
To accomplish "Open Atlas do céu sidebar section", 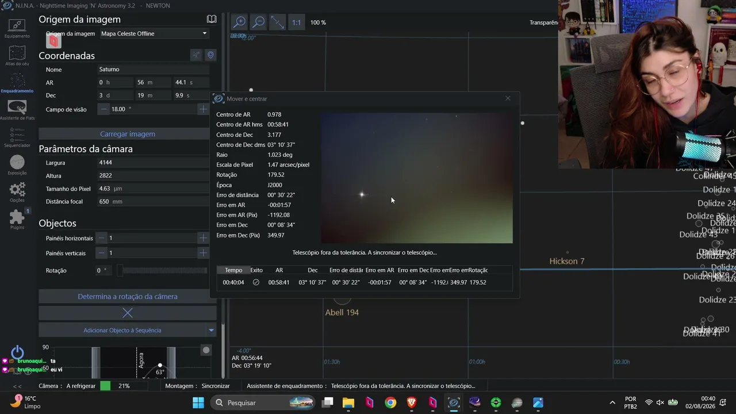I will point(17,55).
